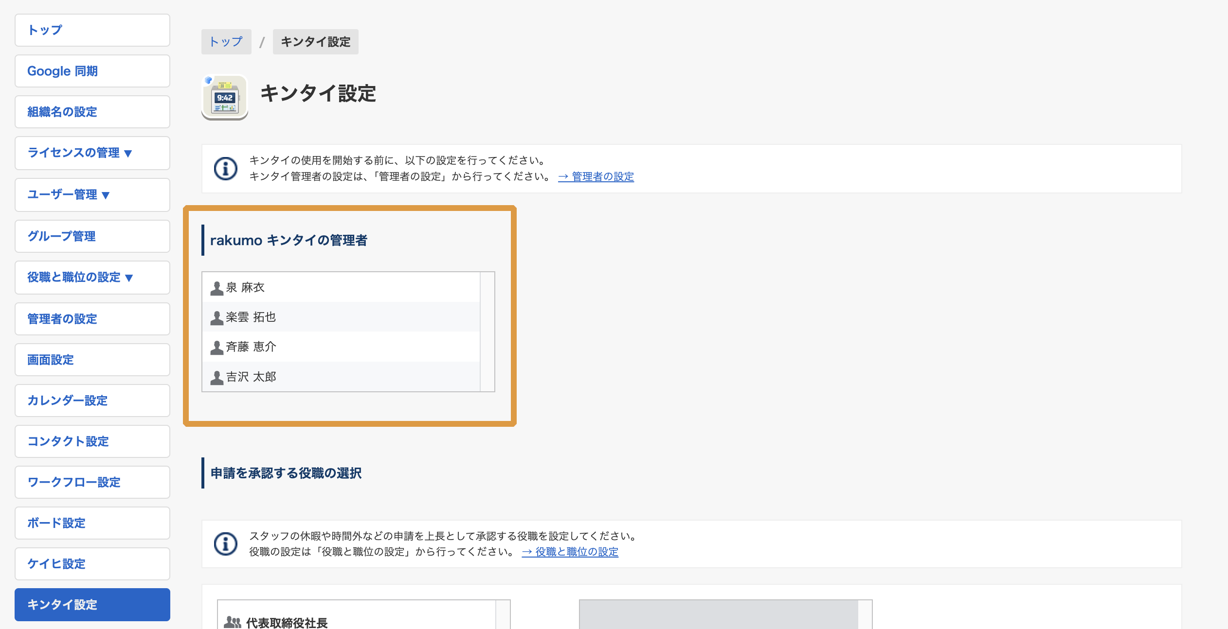Click the user icon beside 楽雲 拓也
The image size is (1228, 629).
pos(217,318)
